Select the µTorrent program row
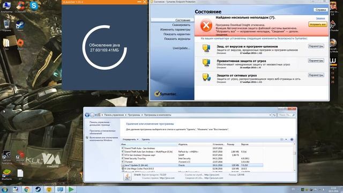 click(192, 162)
